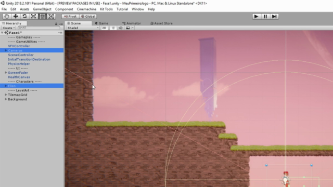The width and height of the screenshot is (333, 187).
Task: Select the GameUtilities separator object
Action: click(27, 42)
